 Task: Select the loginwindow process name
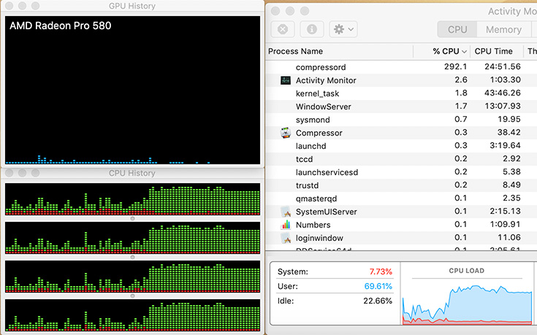point(319,238)
